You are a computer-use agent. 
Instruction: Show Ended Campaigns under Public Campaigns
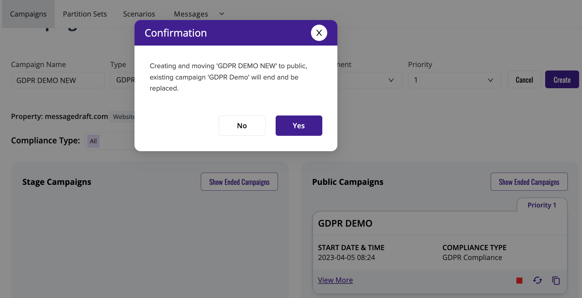[x=529, y=182]
